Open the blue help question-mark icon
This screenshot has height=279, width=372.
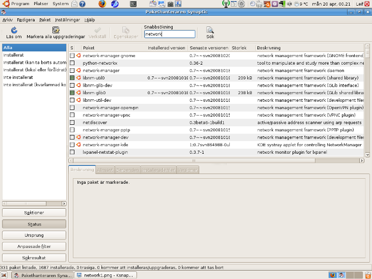pos(83,4)
